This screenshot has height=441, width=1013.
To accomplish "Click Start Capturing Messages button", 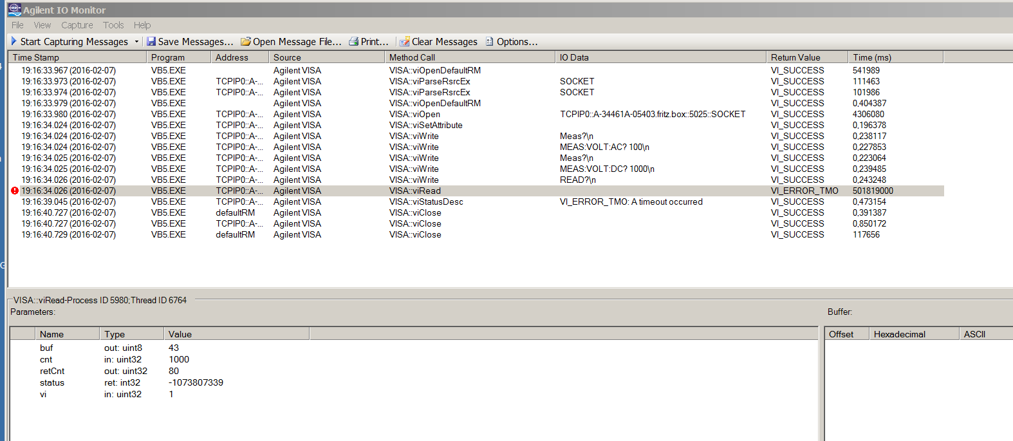I will [70, 41].
